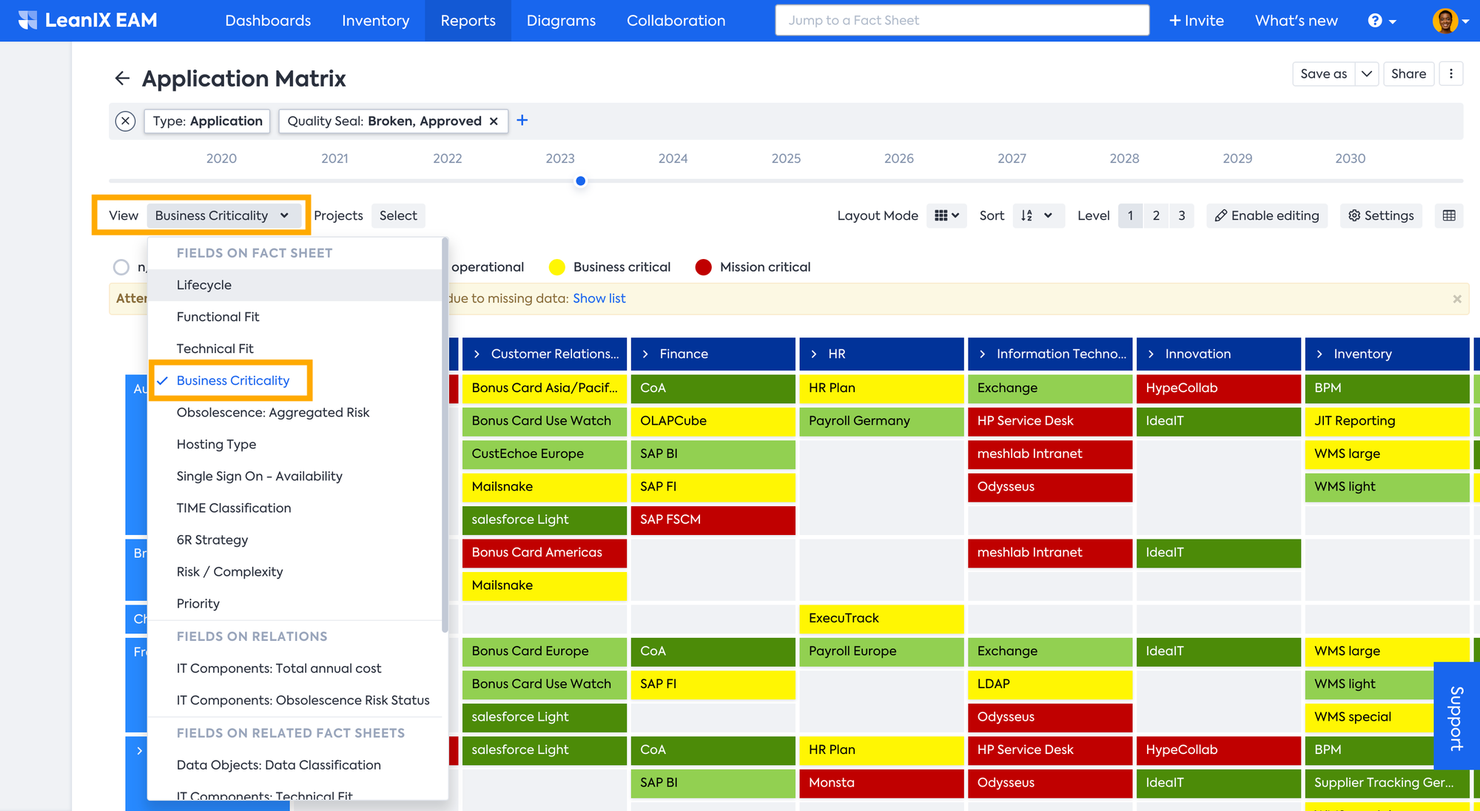Choose Lifecycle from the view list

(x=204, y=285)
